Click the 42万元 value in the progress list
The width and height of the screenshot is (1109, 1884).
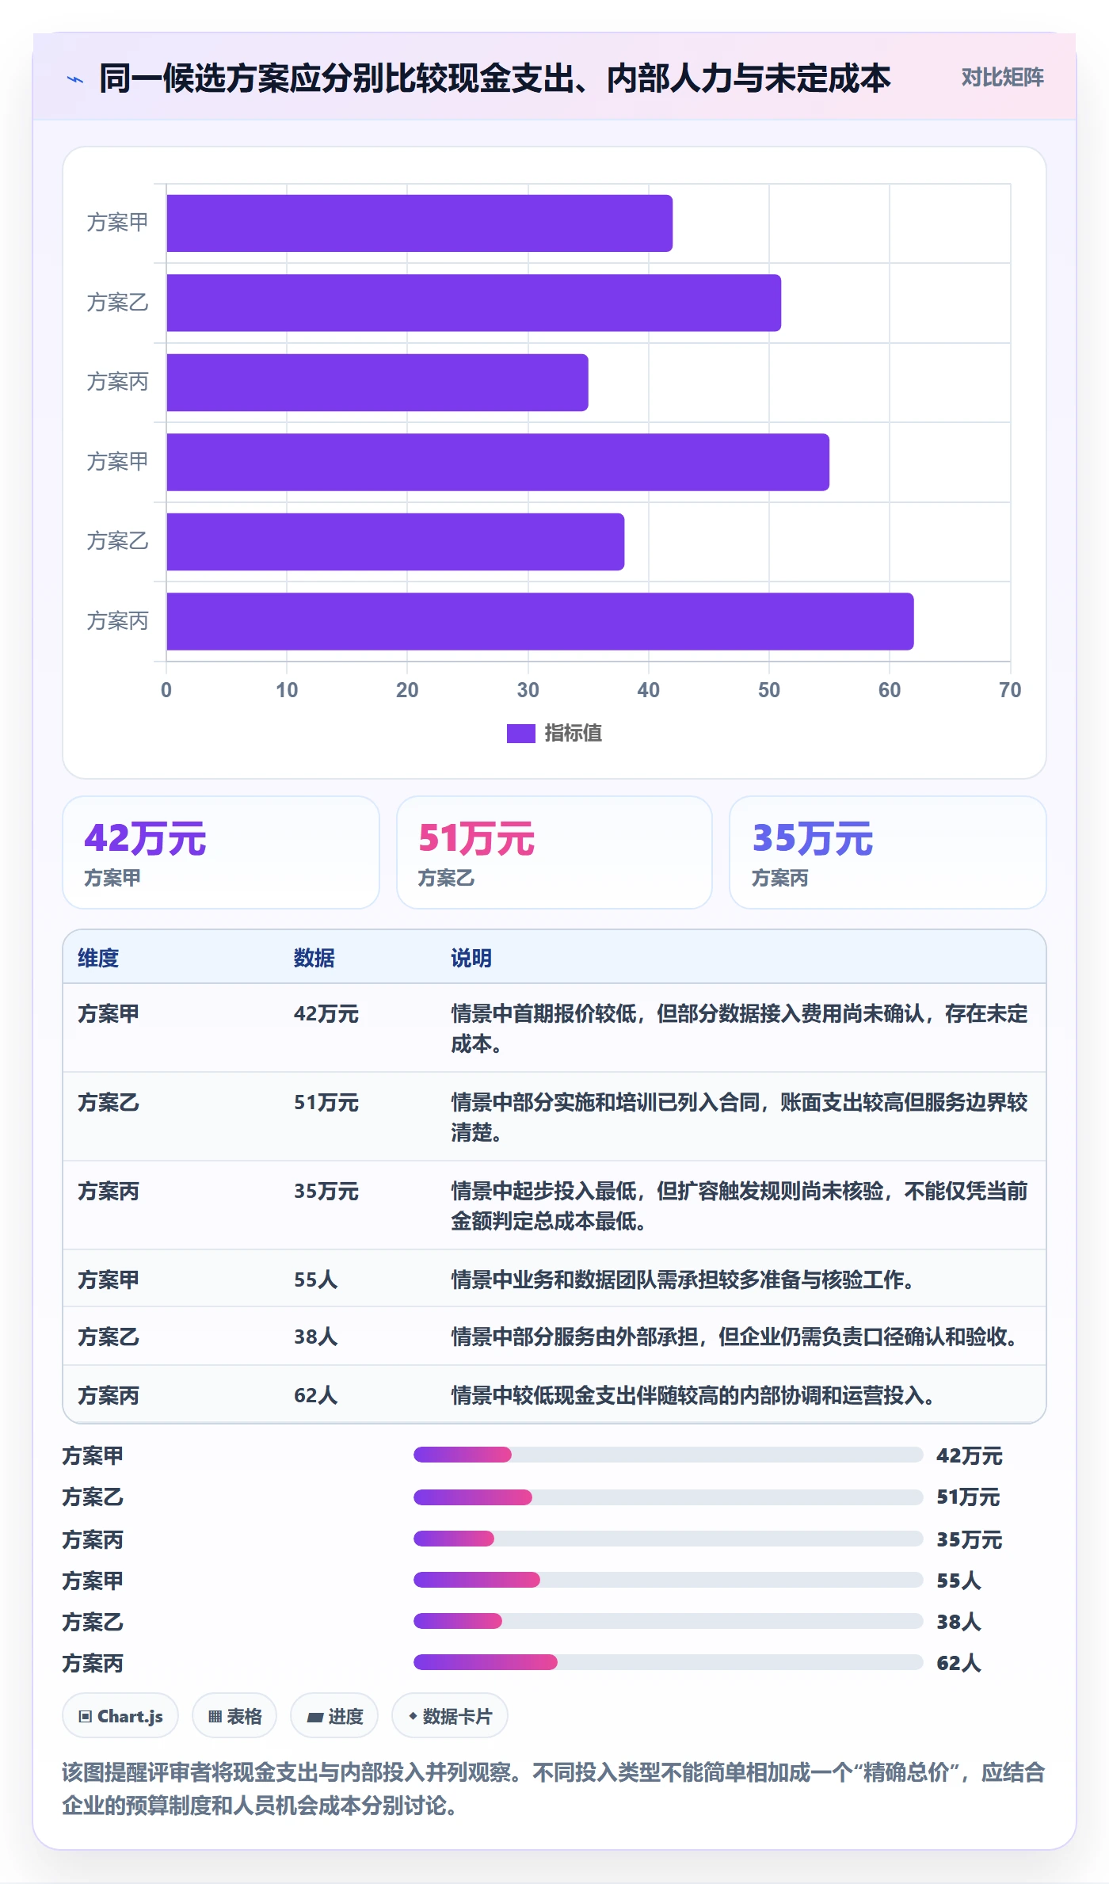point(970,1455)
